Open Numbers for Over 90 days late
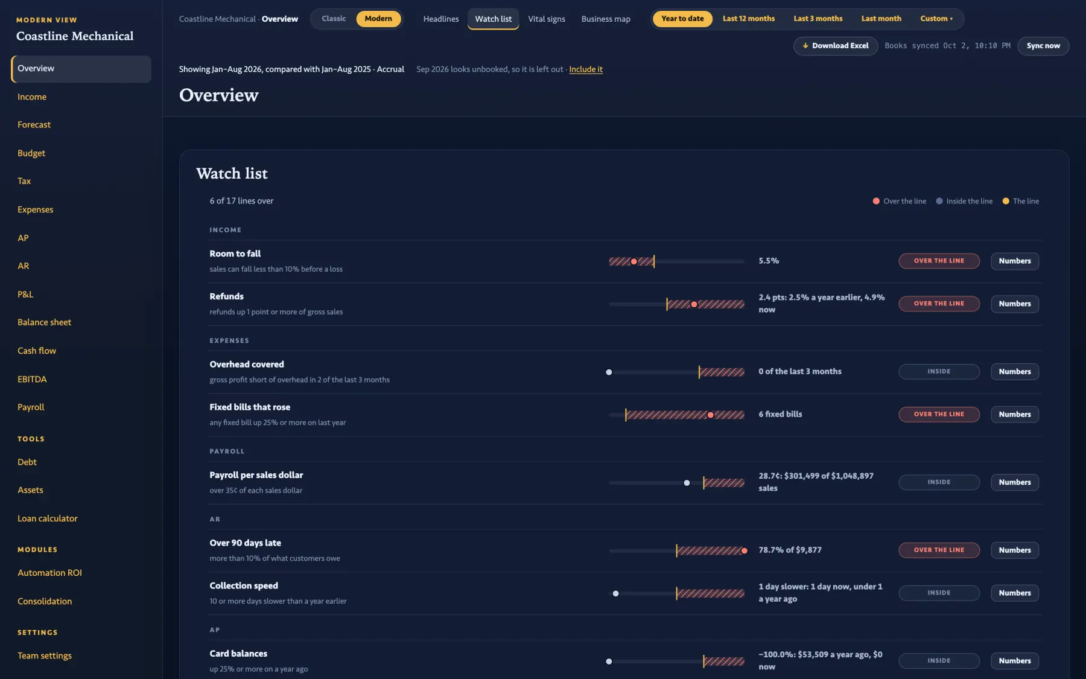 1015,550
